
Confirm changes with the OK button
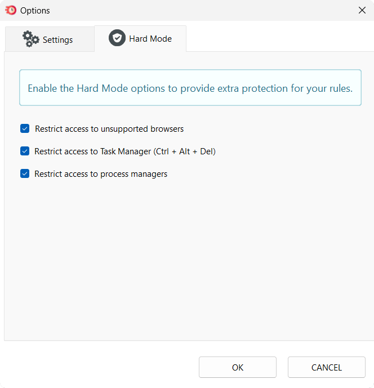coord(237,367)
